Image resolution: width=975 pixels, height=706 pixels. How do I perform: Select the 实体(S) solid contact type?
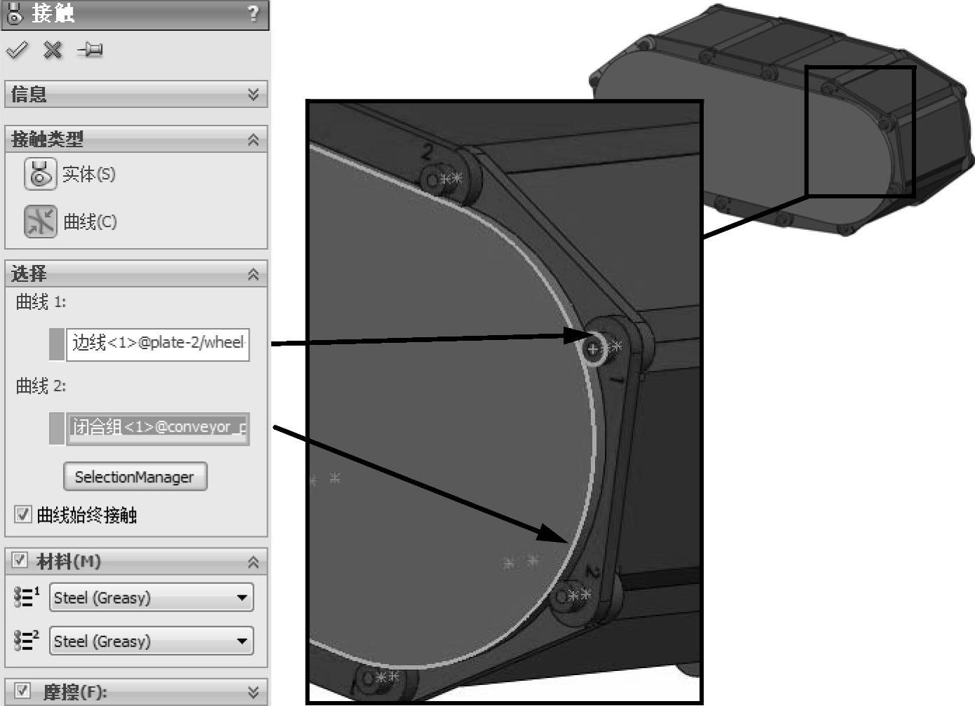(40, 174)
